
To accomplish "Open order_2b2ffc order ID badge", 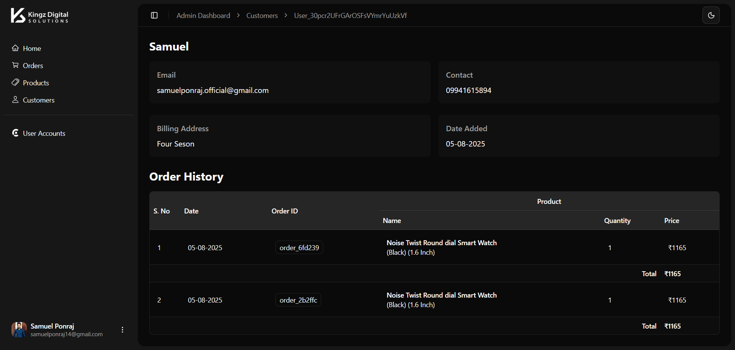I will click(298, 300).
